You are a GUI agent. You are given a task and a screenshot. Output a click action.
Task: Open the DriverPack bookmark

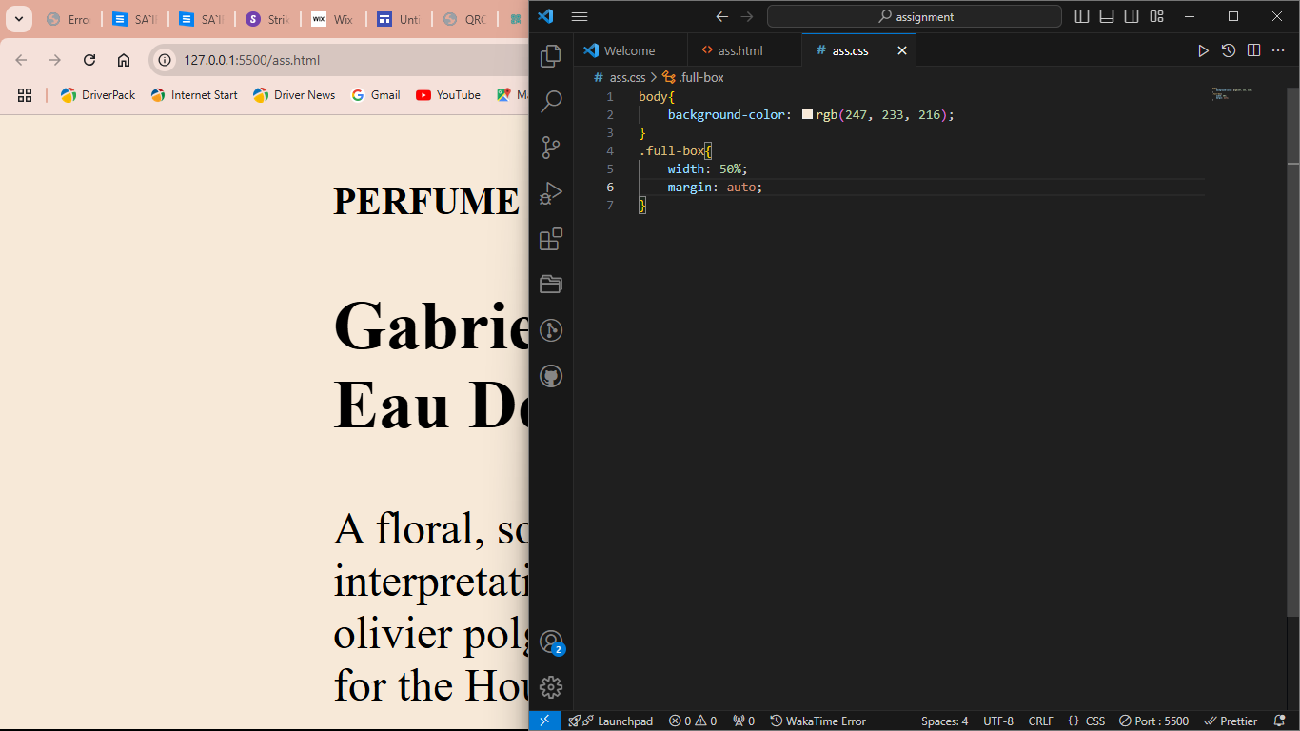(x=98, y=95)
